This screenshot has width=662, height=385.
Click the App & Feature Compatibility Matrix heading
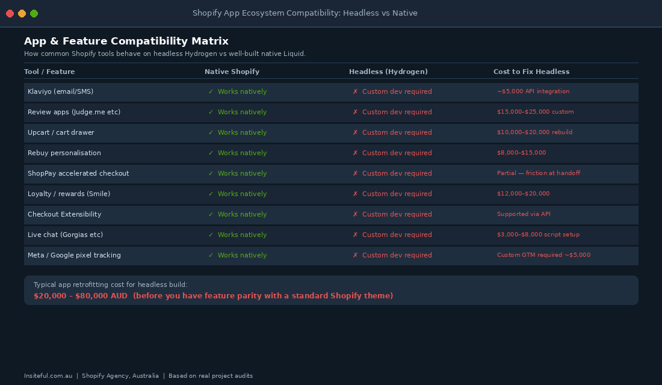[x=126, y=41]
